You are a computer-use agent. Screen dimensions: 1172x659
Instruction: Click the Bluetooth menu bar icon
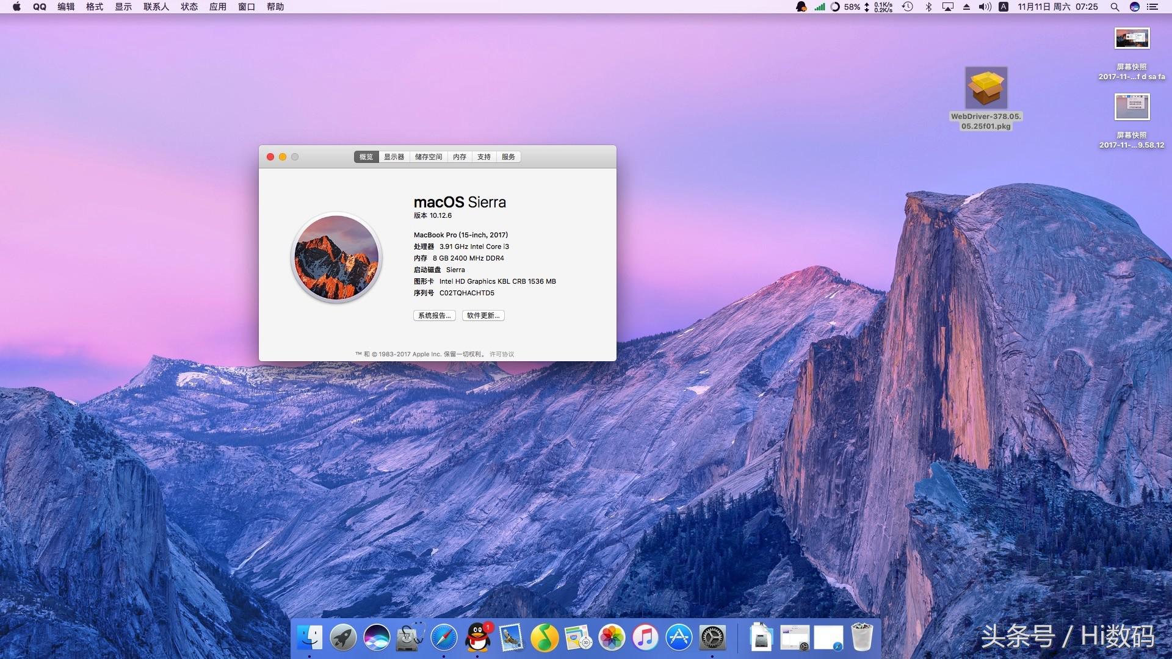coord(928,7)
